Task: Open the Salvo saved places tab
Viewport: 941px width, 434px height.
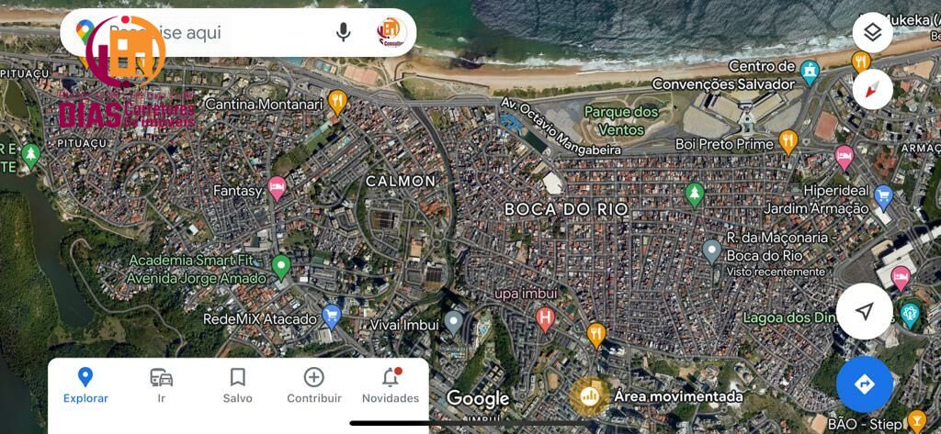Action: 238,385
